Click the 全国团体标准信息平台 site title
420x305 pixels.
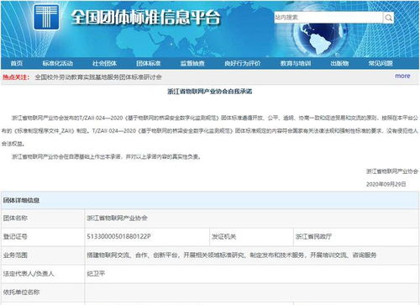point(145,18)
